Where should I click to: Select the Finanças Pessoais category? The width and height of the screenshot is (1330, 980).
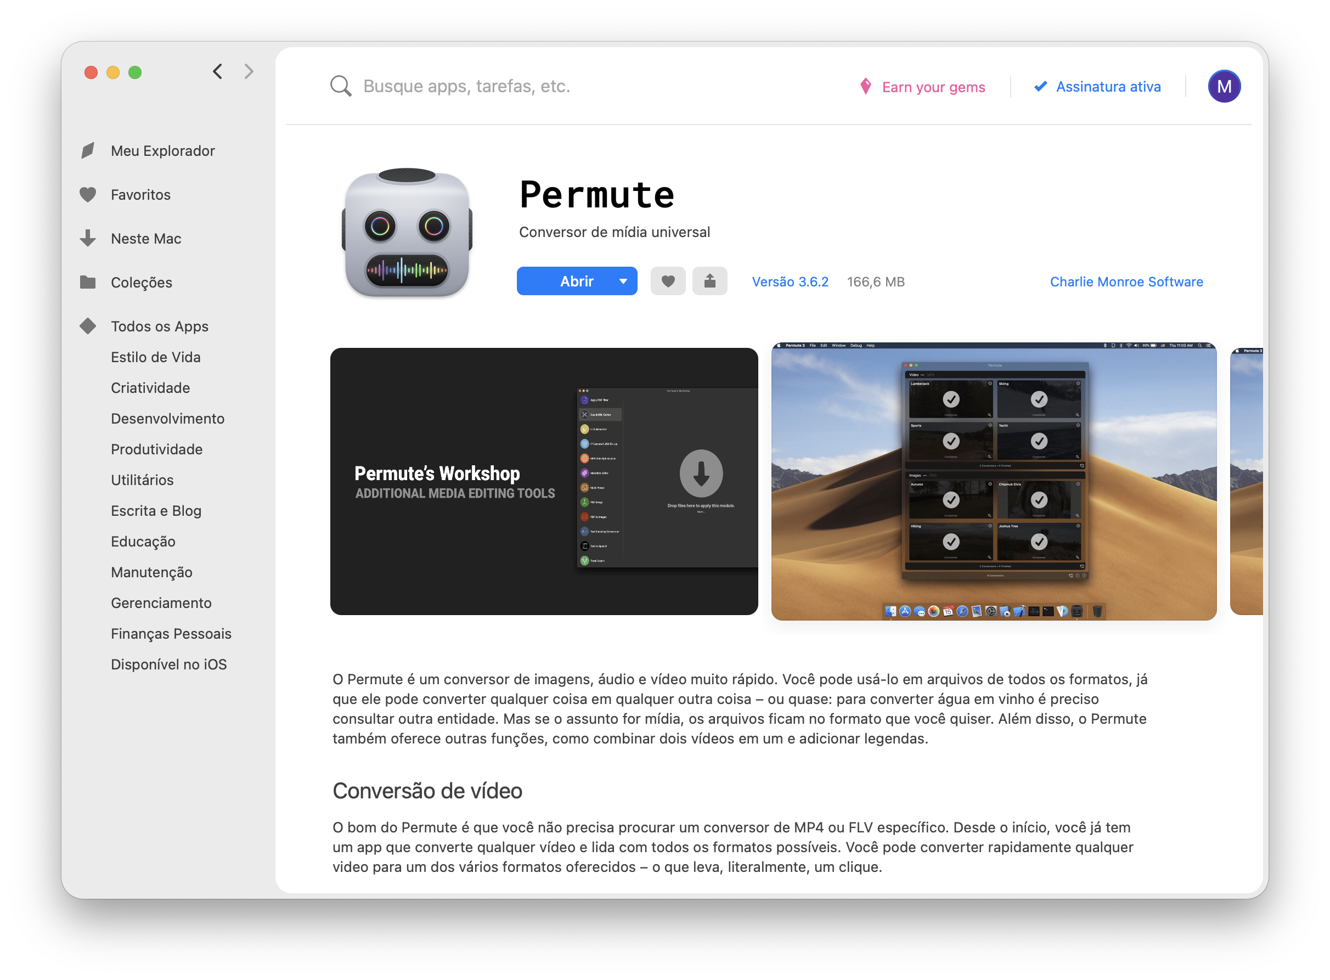click(171, 634)
